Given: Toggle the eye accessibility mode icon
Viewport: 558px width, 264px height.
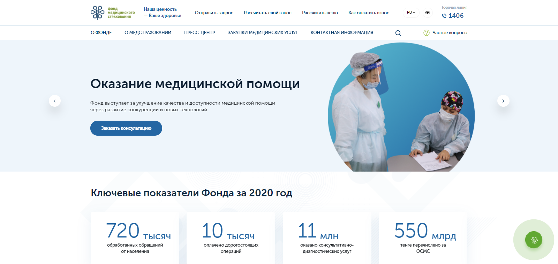Looking at the screenshot, I should tap(428, 13).
